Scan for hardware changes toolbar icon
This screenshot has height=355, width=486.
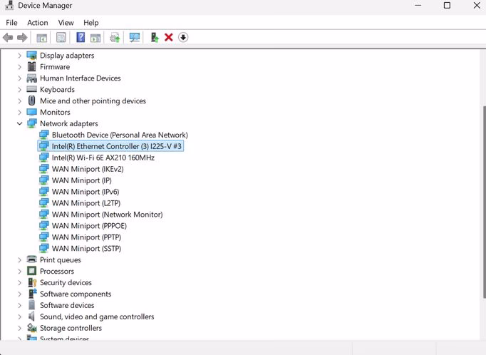point(135,38)
